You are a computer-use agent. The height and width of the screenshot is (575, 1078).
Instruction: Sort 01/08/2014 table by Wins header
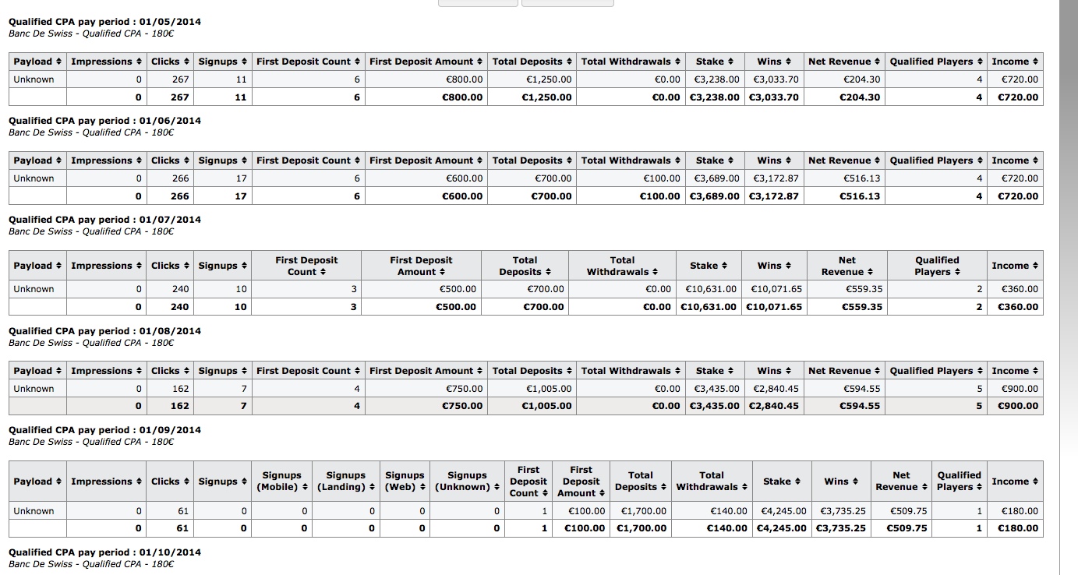tap(774, 371)
